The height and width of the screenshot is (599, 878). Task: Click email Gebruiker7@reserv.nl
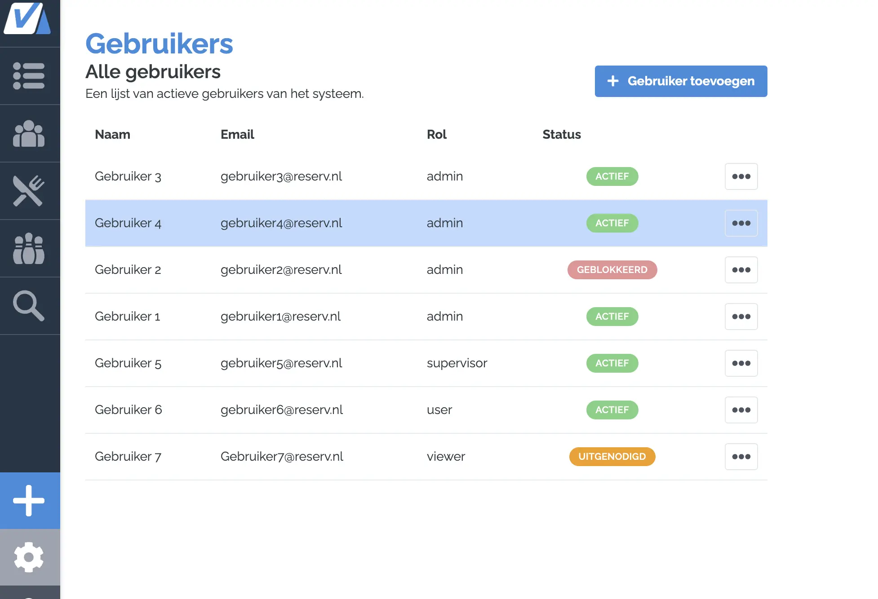282,457
